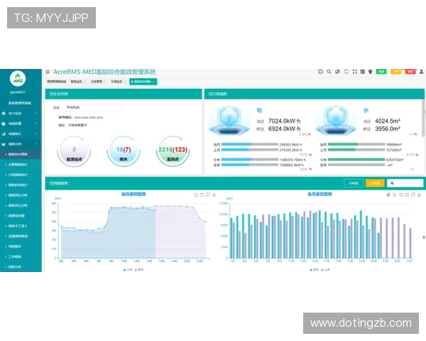Collapse the 能耗分析 sidebar section
Screen dimensions: 426x341
pyautogui.click(x=21, y=144)
